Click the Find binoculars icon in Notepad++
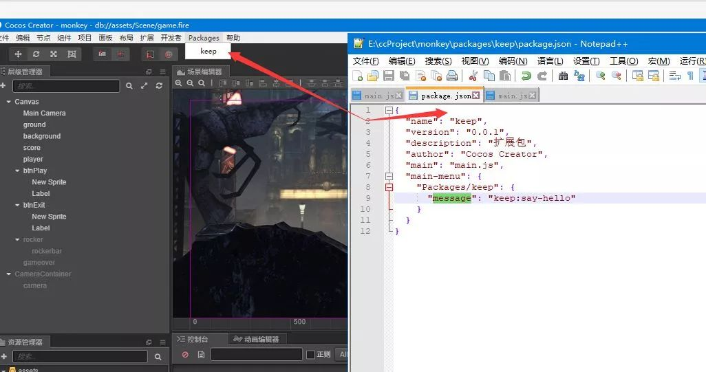Image resolution: width=706 pixels, height=372 pixels. click(x=563, y=76)
